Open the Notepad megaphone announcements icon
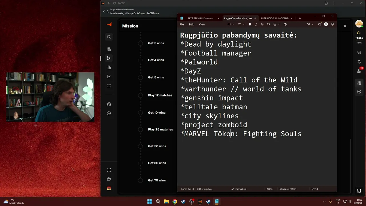Screen dimensions: 366x206 point(320,24)
